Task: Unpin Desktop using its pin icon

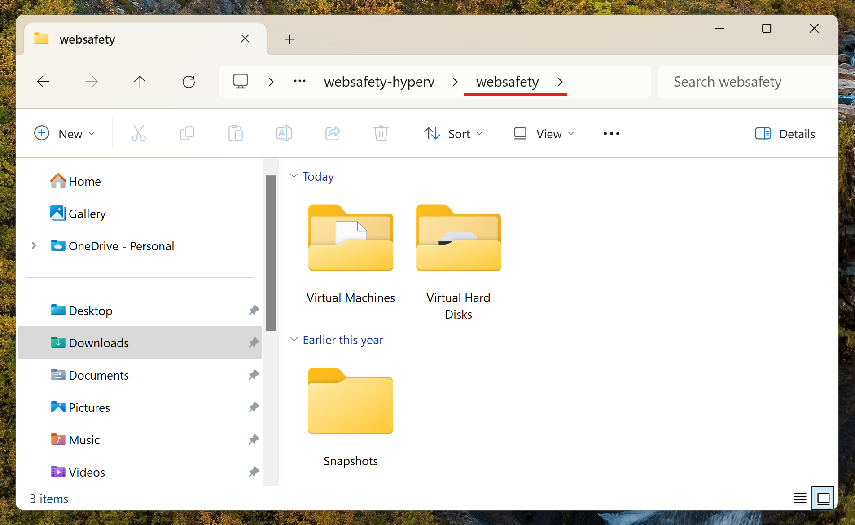Action: click(x=254, y=310)
